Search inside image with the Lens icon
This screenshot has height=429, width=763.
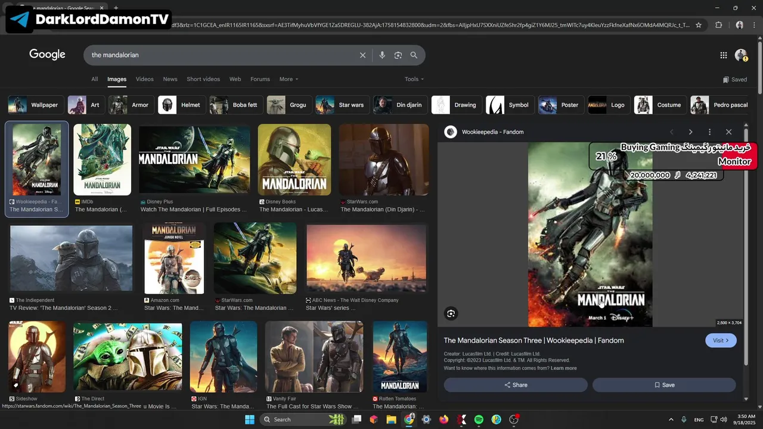(451, 313)
